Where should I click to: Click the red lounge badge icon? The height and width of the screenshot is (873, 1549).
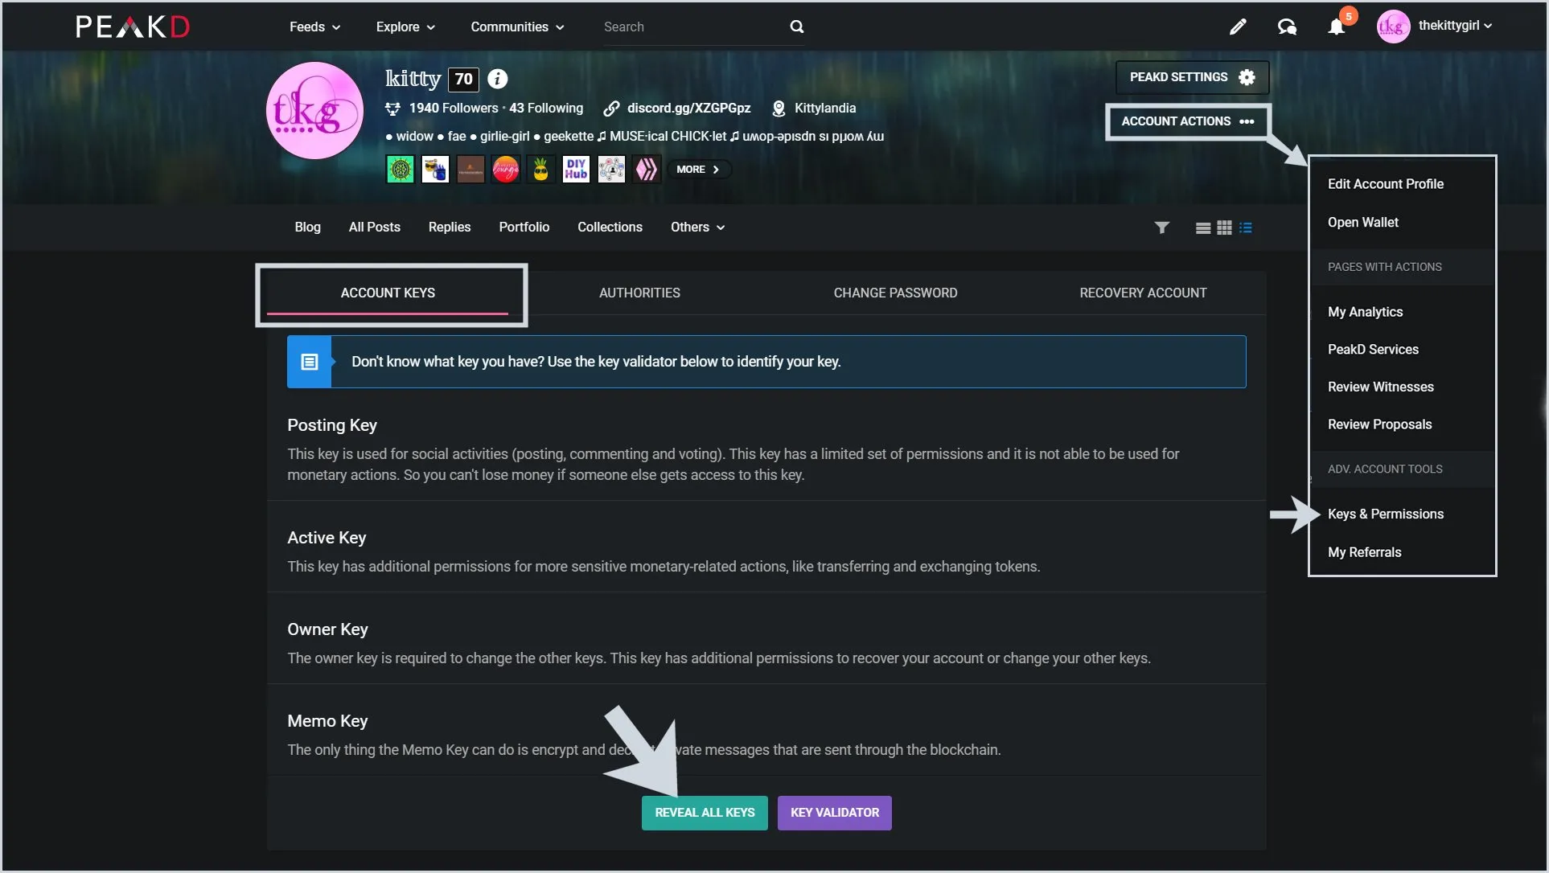tap(506, 170)
